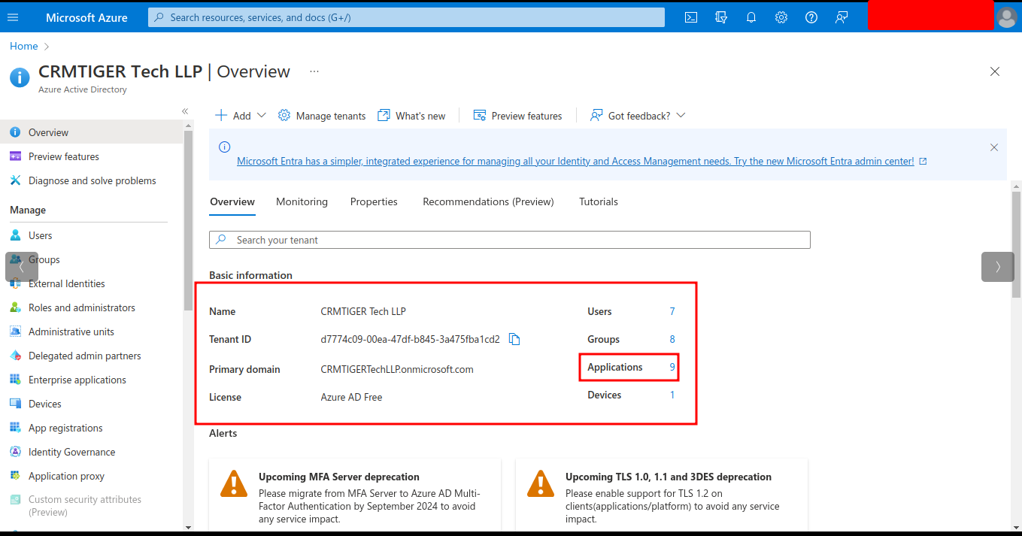The height and width of the screenshot is (536, 1022).
Task: Collapse the left sidebar menu
Action: pyautogui.click(x=185, y=111)
